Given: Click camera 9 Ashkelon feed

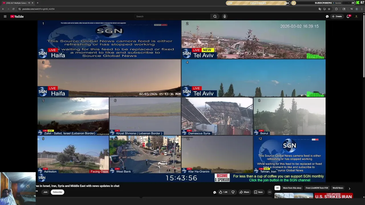Looking at the screenshot, I should point(73,155).
